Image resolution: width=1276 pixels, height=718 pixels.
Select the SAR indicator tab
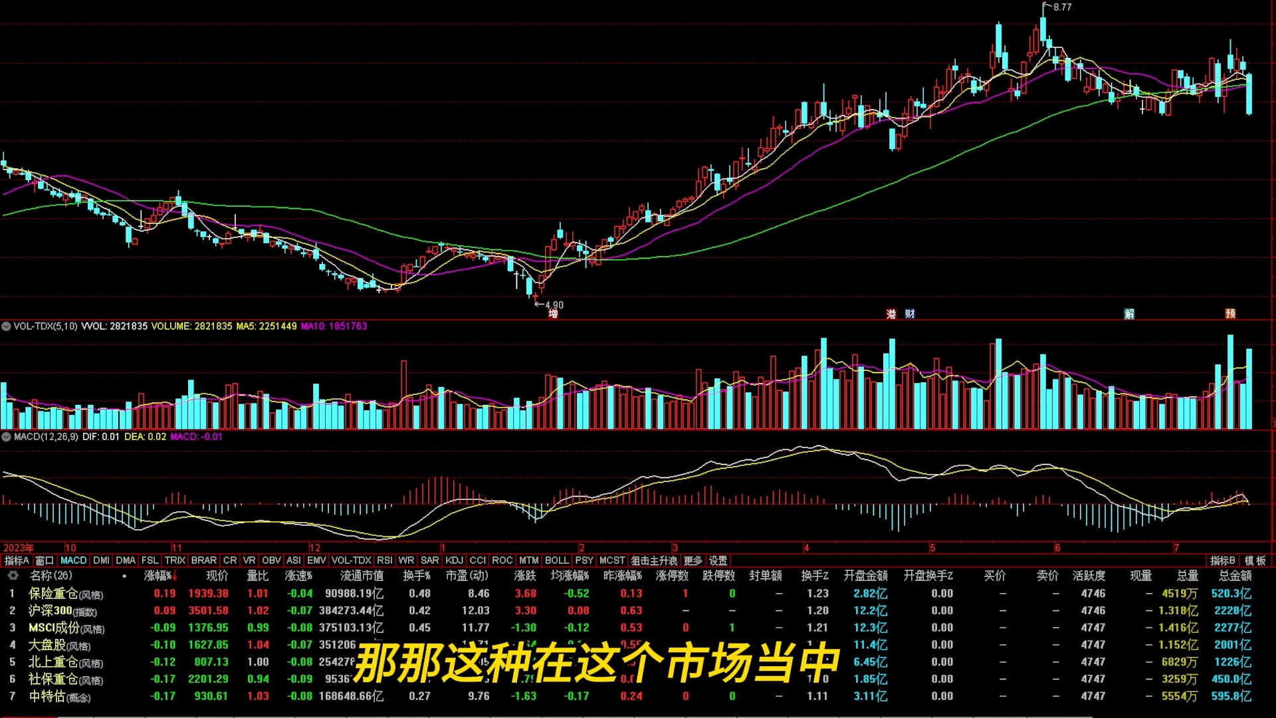click(430, 560)
